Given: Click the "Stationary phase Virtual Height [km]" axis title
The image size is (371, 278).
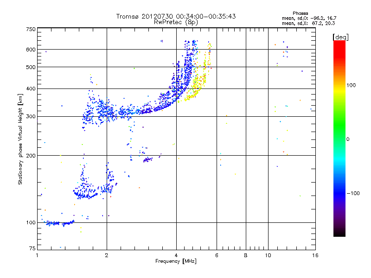Looking at the screenshot, I should click(20, 139).
